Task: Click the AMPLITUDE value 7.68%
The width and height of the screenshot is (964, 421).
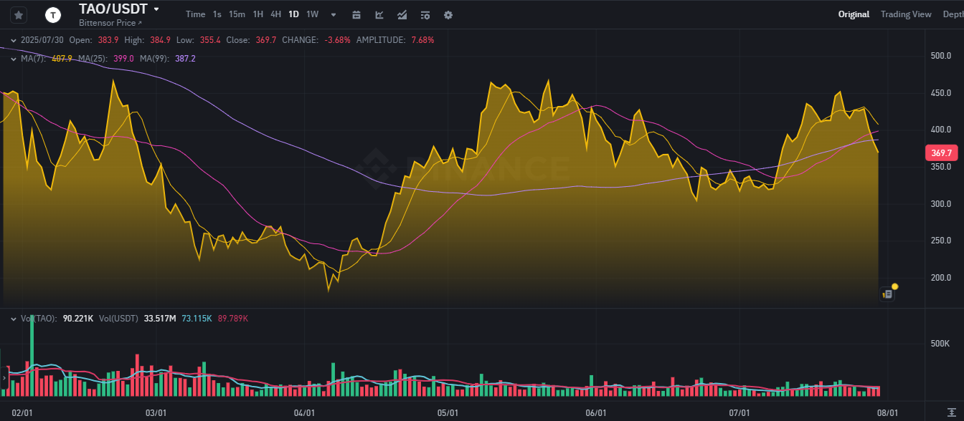Action: 423,40
